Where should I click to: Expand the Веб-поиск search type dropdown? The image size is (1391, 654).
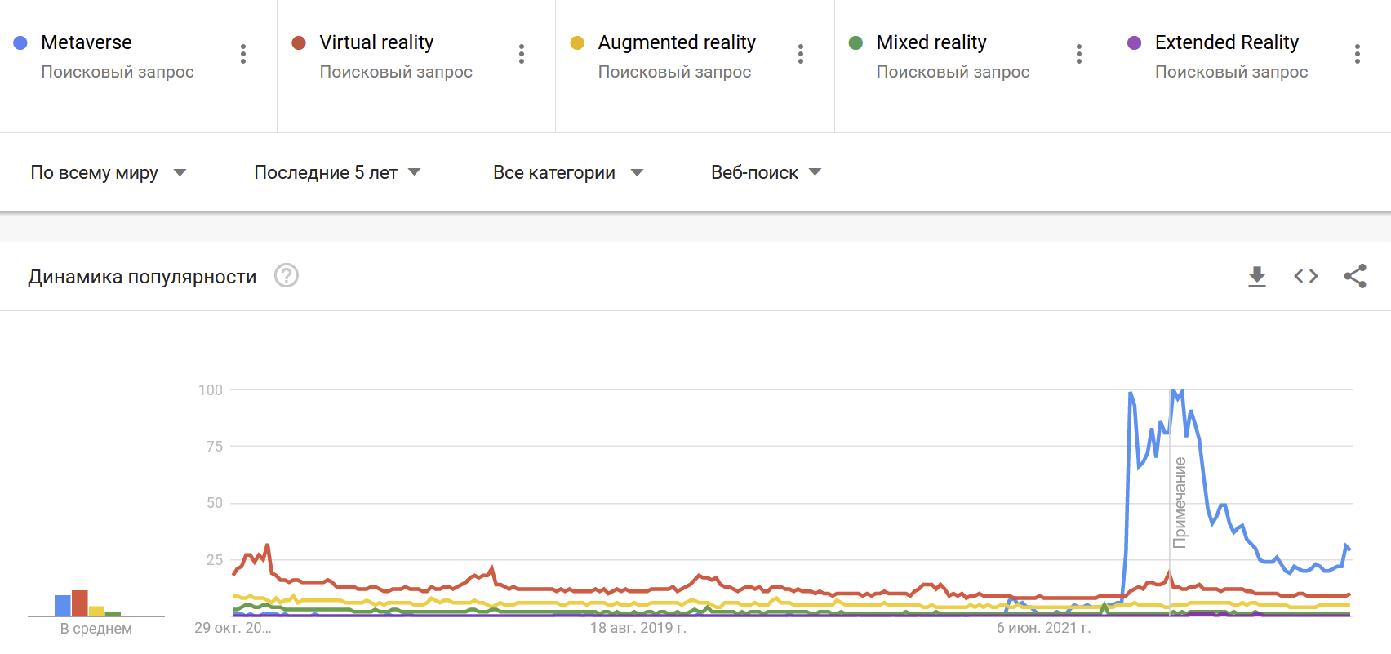pos(766,172)
